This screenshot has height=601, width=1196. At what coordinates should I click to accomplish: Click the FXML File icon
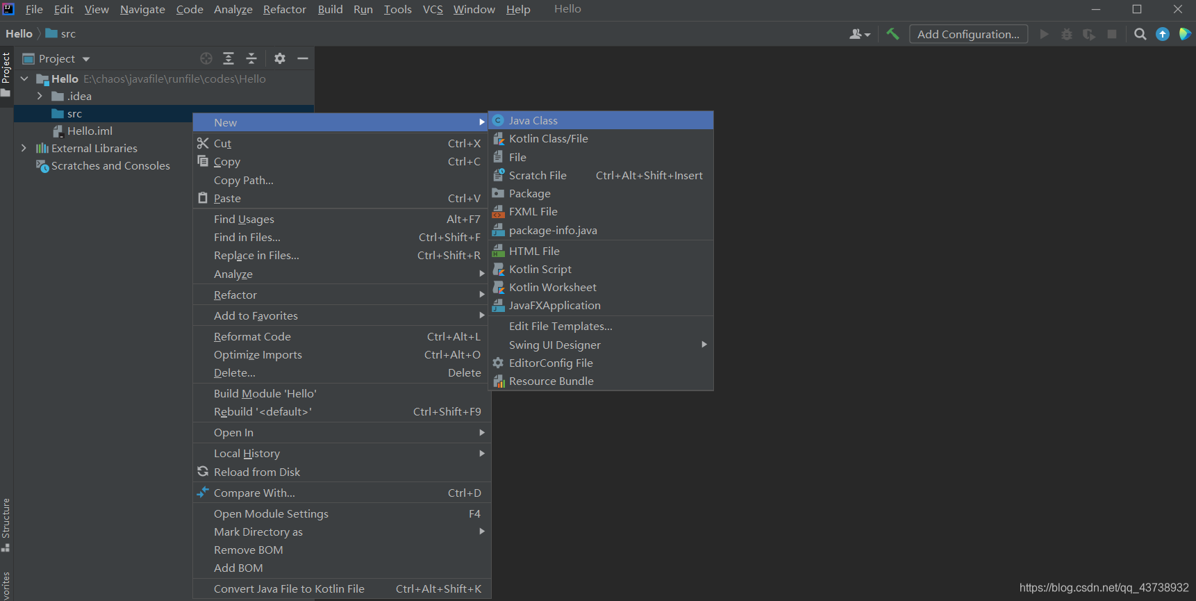498,211
